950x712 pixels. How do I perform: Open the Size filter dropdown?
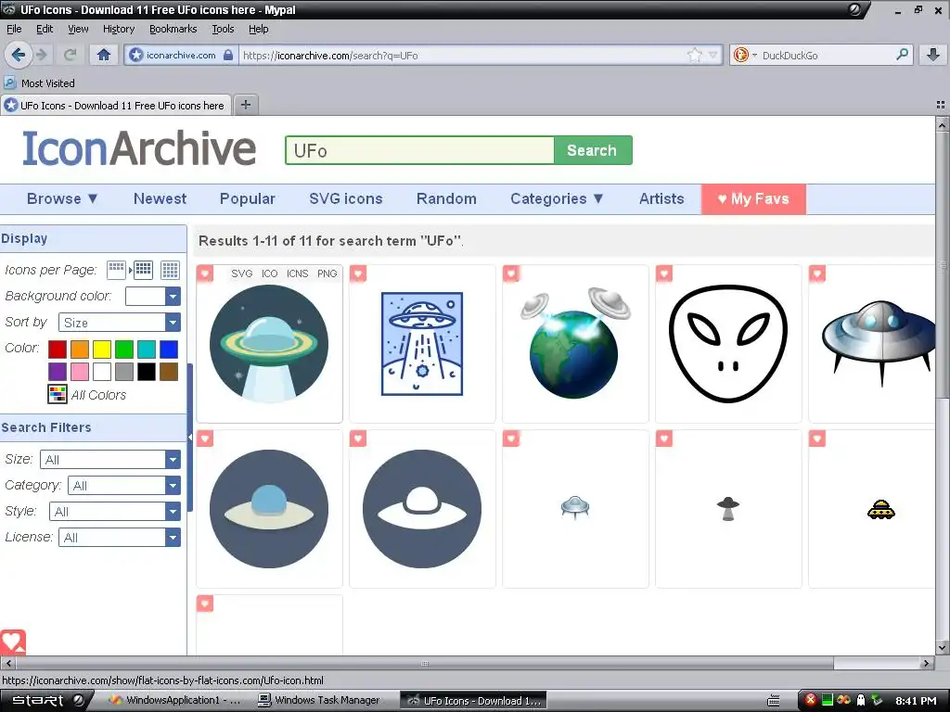point(110,460)
